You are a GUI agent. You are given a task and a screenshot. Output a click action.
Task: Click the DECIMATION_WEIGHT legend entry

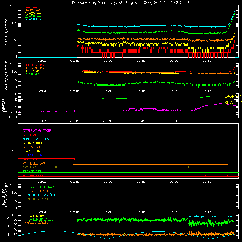tap(38, 191)
